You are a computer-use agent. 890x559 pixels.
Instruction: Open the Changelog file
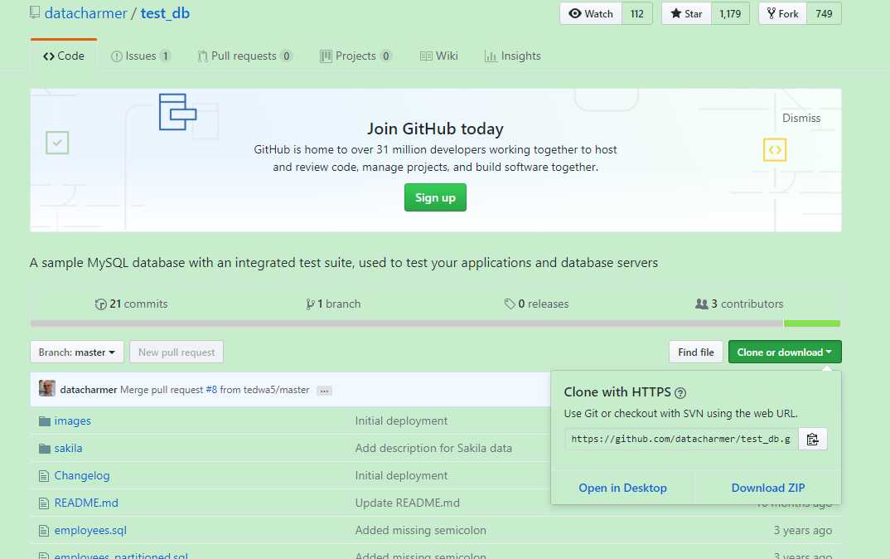[82, 475]
